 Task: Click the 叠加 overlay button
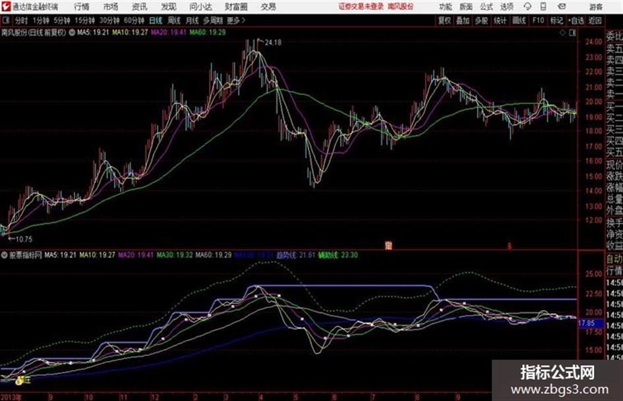[463, 20]
